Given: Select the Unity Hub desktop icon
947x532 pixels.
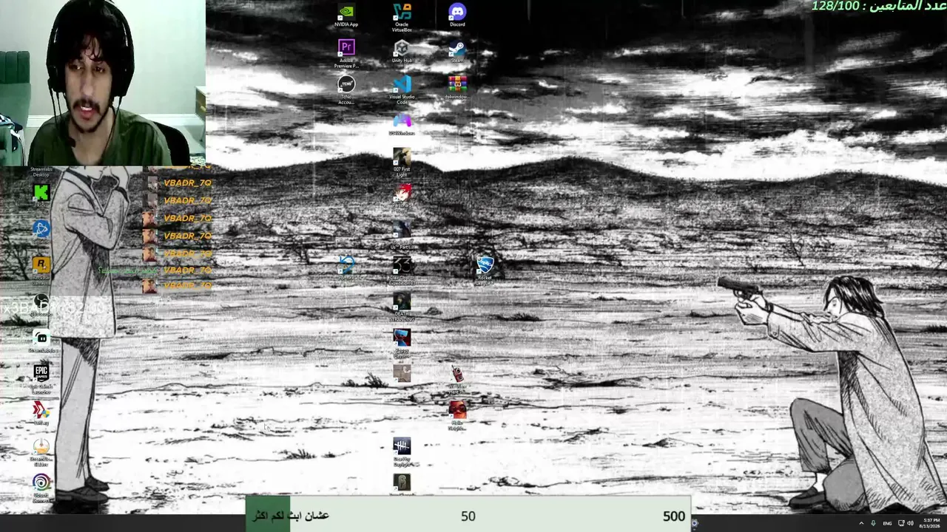Looking at the screenshot, I should [402, 52].
